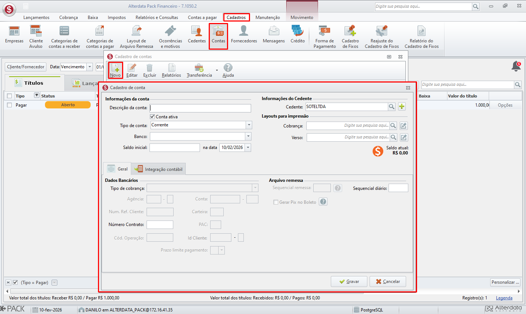Click the notification bell icon
The height and width of the screenshot is (314, 526).
click(x=516, y=66)
